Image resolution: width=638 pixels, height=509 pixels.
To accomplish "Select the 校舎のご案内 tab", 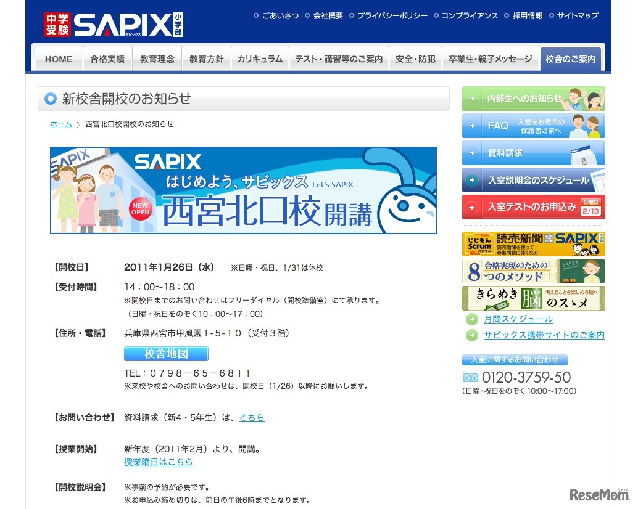I will 571,59.
